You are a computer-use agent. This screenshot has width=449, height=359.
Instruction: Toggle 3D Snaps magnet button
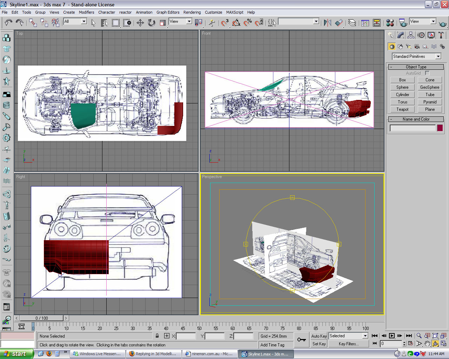(x=225, y=23)
